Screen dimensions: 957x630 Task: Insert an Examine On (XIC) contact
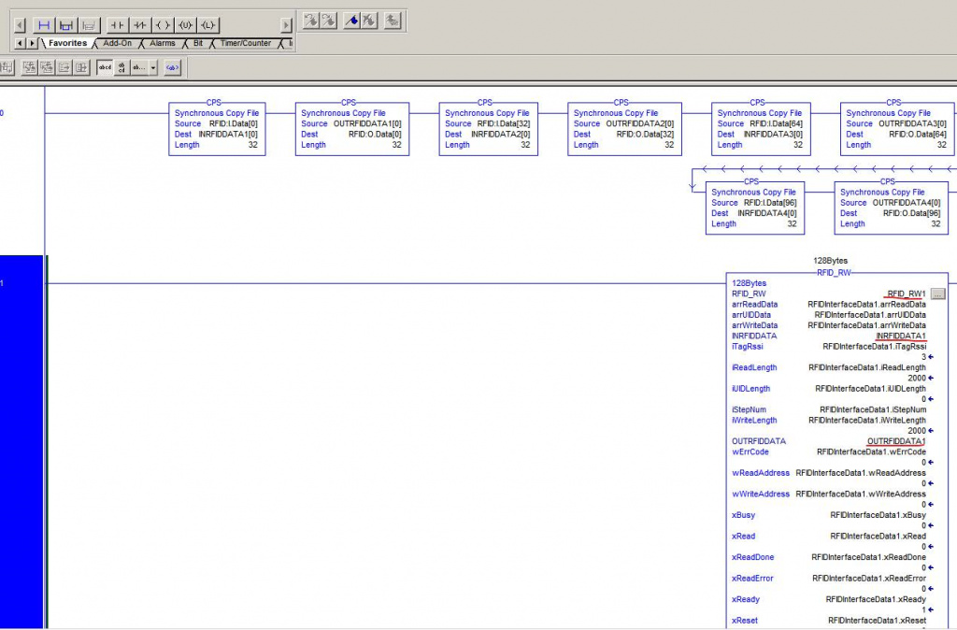pos(117,25)
